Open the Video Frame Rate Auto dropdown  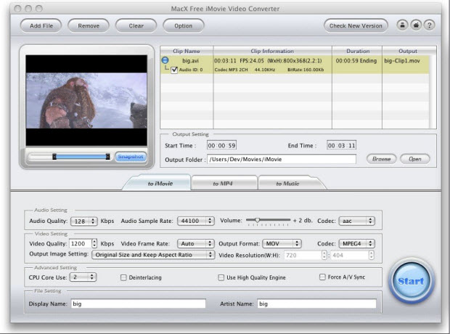(196, 243)
